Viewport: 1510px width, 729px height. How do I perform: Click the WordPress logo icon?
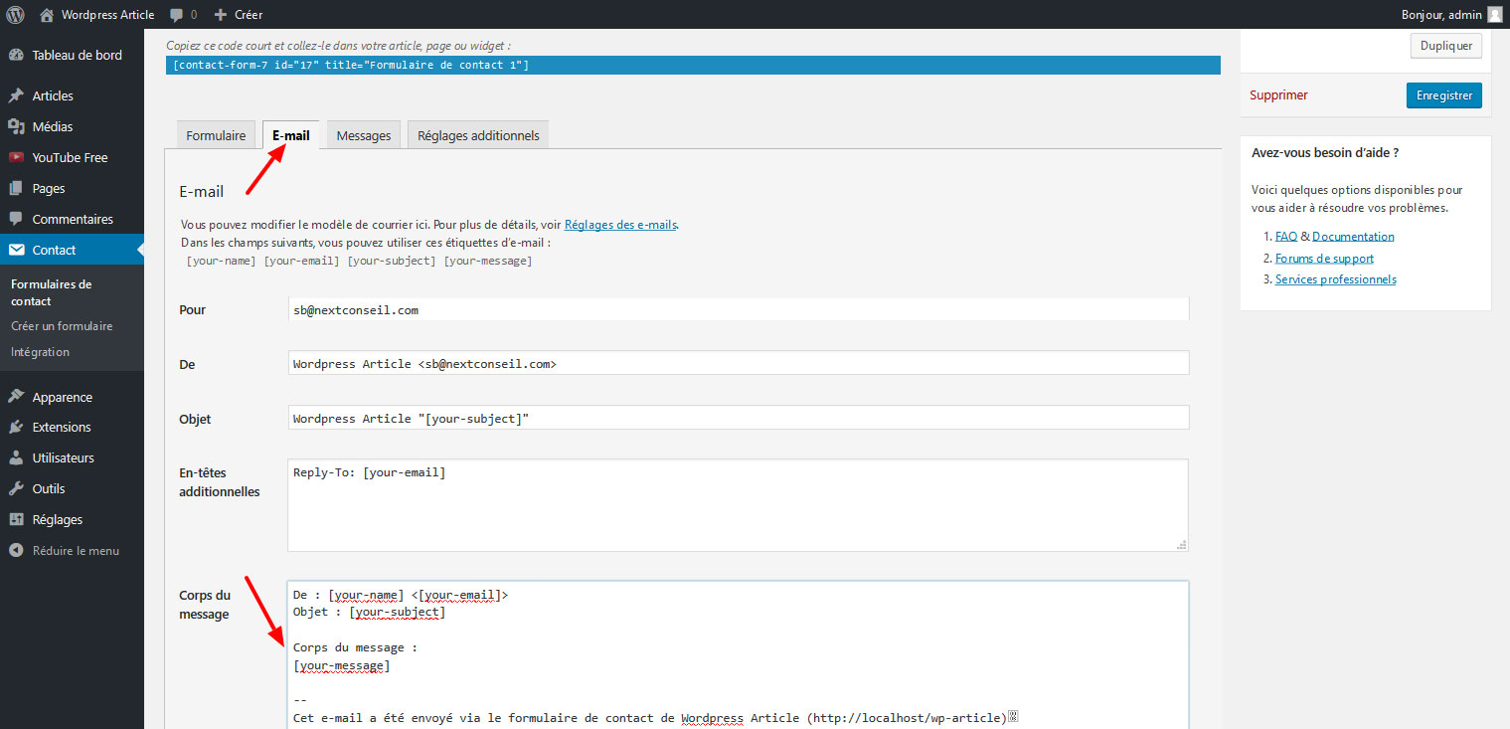pyautogui.click(x=15, y=15)
